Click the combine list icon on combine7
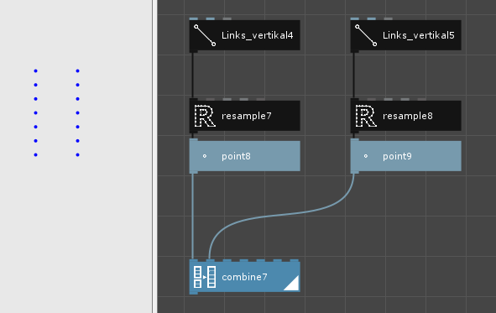The image size is (496, 313). tap(205, 277)
